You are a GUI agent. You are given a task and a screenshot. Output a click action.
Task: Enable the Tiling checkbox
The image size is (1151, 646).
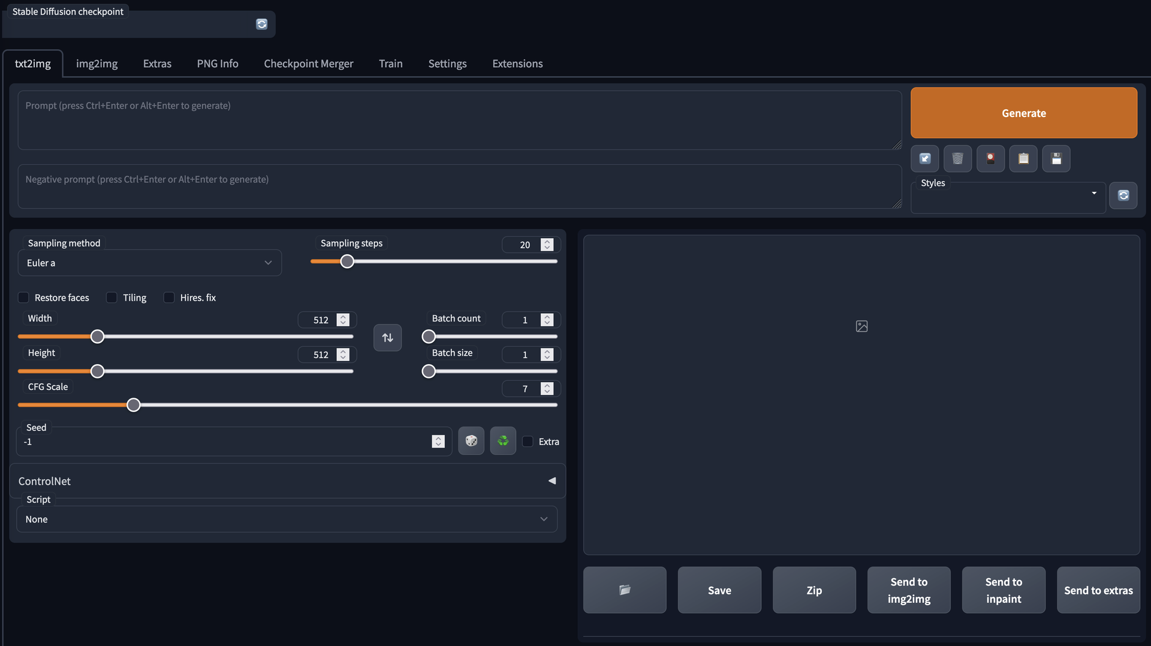point(112,298)
